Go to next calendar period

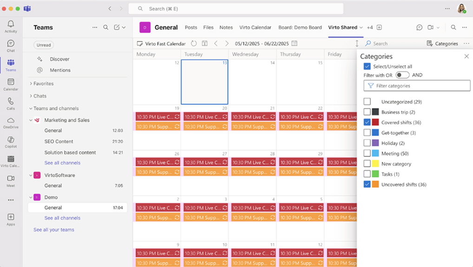point(227,44)
